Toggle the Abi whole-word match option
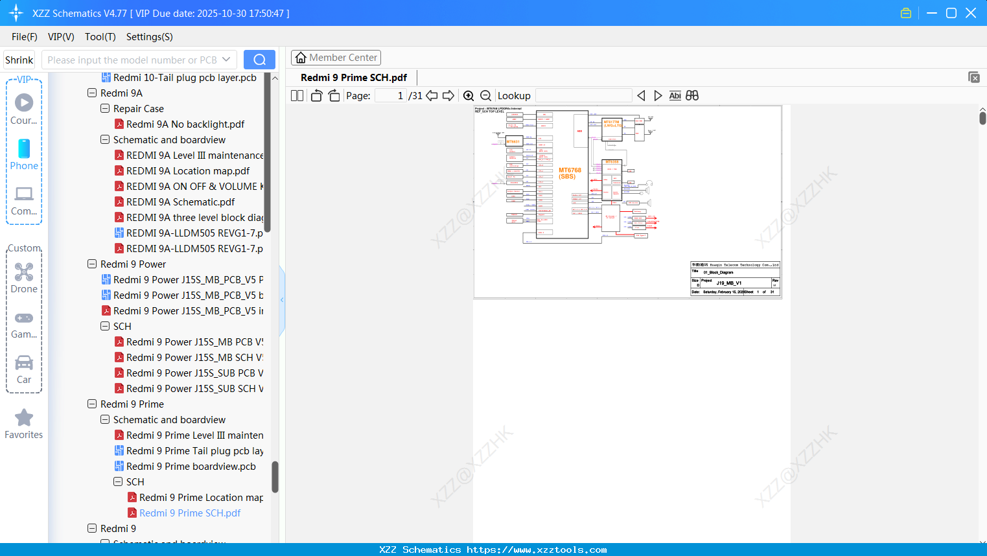Viewport: 987px width, 556px height. 675,96
